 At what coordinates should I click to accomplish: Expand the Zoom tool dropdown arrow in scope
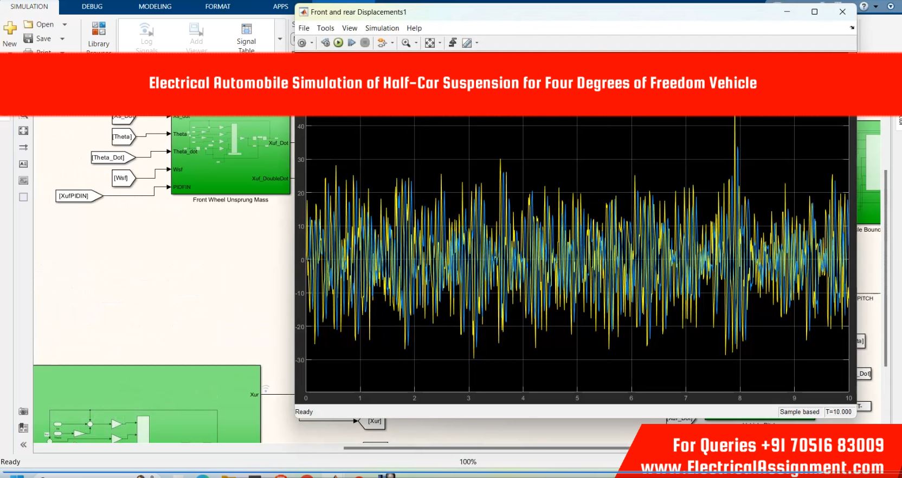coord(416,43)
